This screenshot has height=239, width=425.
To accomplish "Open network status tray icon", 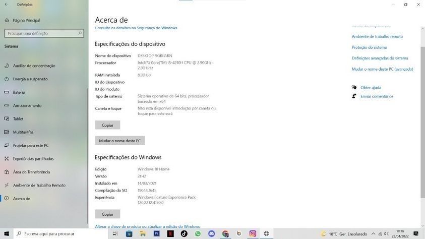I will 380,234.
